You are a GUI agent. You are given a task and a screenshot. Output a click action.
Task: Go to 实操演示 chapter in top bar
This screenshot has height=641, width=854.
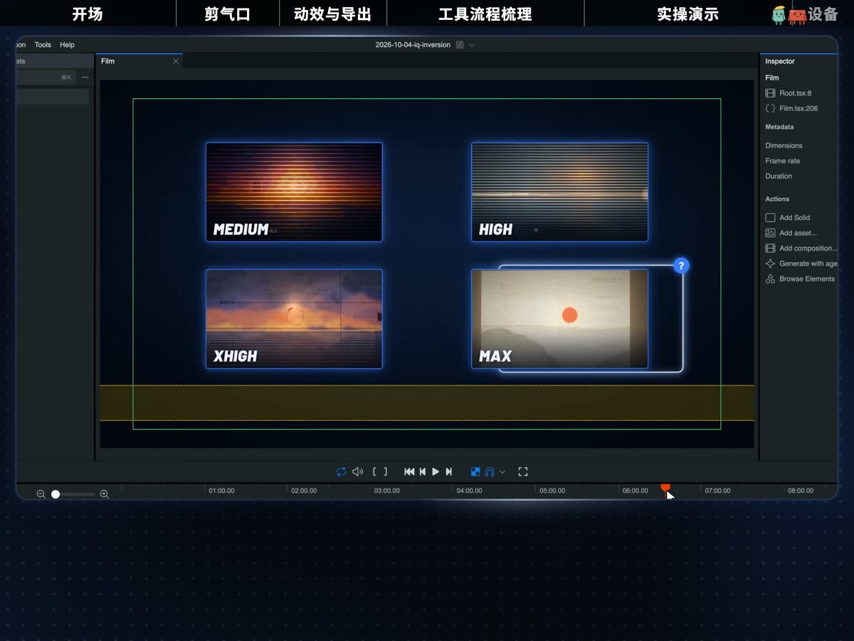(687, 14)
